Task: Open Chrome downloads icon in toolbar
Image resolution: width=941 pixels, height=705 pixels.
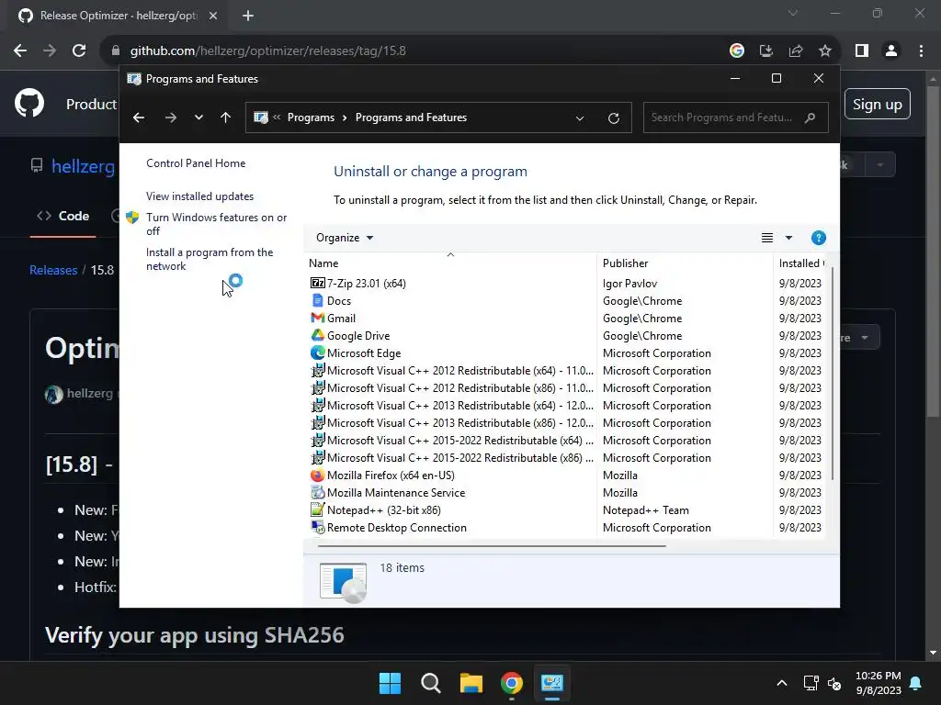Action: click(x=765, y=51)
